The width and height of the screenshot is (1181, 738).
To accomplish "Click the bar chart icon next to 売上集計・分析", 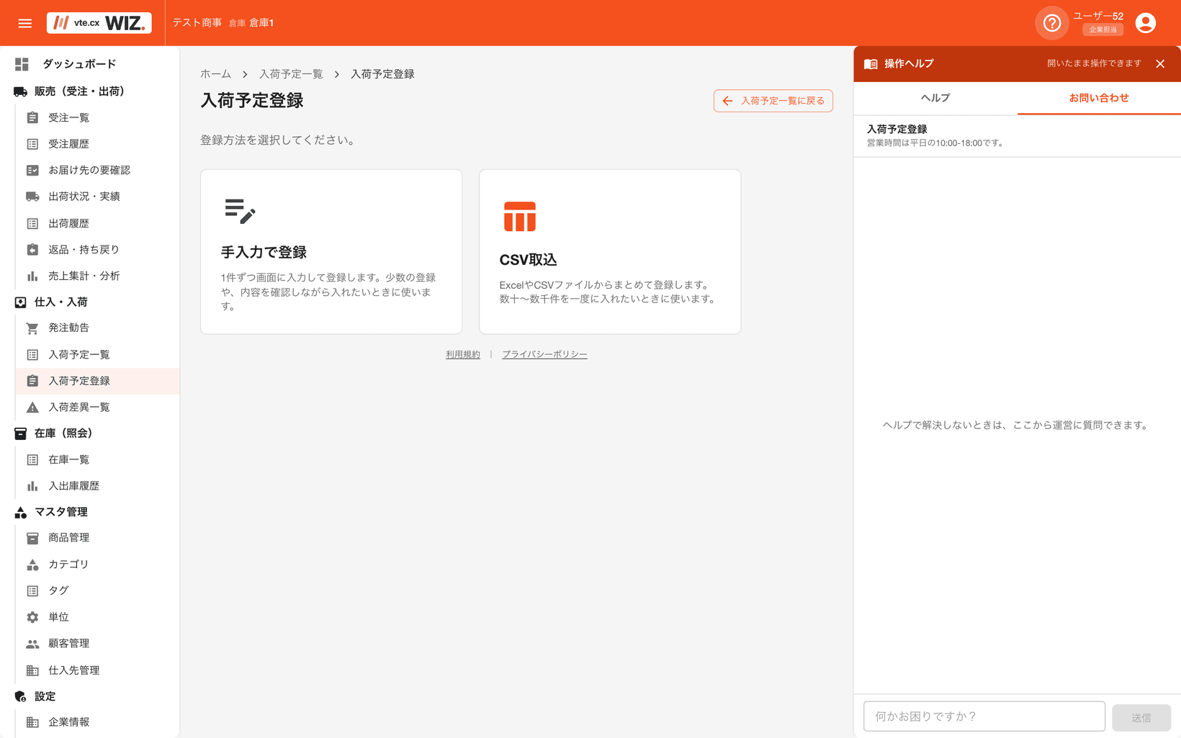I will click(x=32, y=276).
